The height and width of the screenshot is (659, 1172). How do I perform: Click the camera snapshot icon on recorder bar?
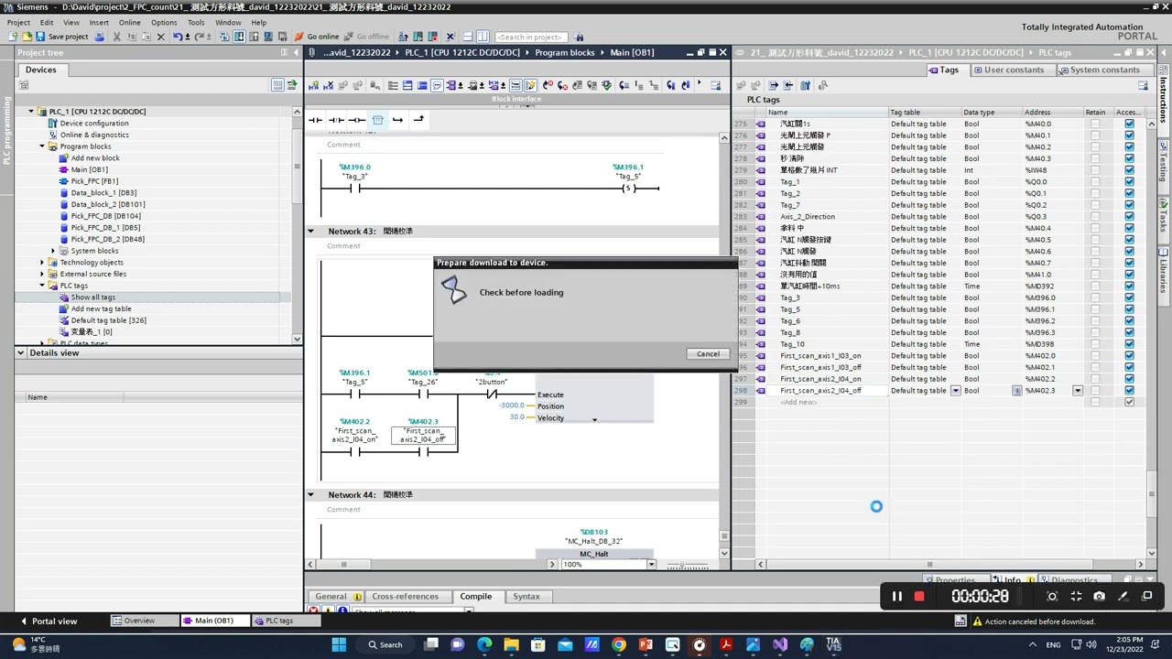click(x=1099, y=597)
